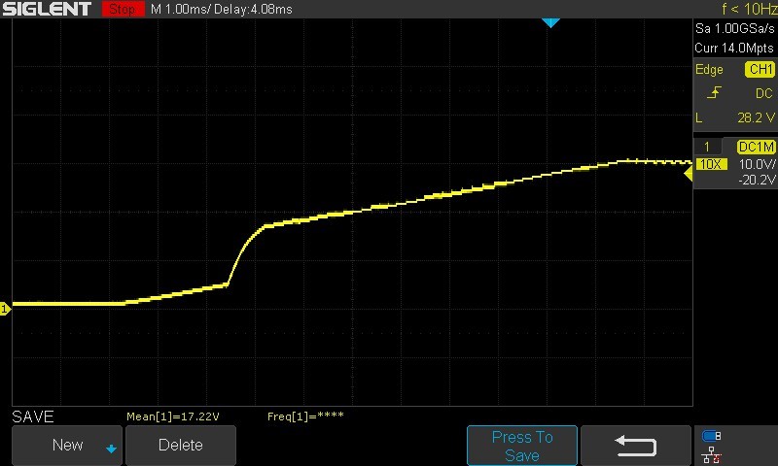Click the yellow trigger level arrow
Image resolution: width=778 pixels, height=466 pixels.
689,174
